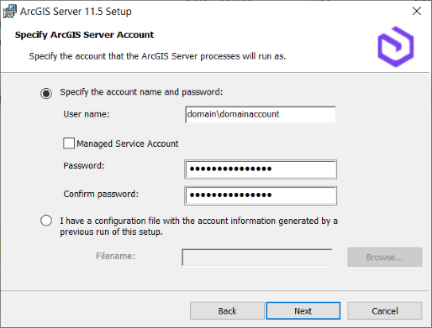Screen dimensions: 432x328
Task: Click the 'Specify ArcGIS Server Account' heading
Action: [84, 34]
